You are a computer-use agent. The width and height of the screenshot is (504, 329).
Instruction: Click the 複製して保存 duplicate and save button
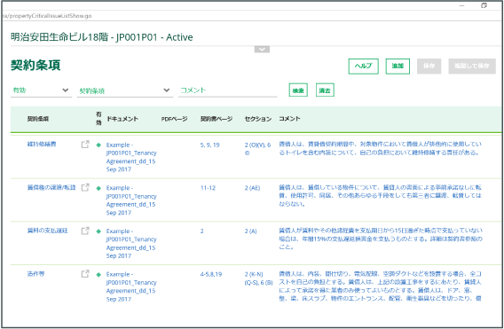[x=472, y=67]
